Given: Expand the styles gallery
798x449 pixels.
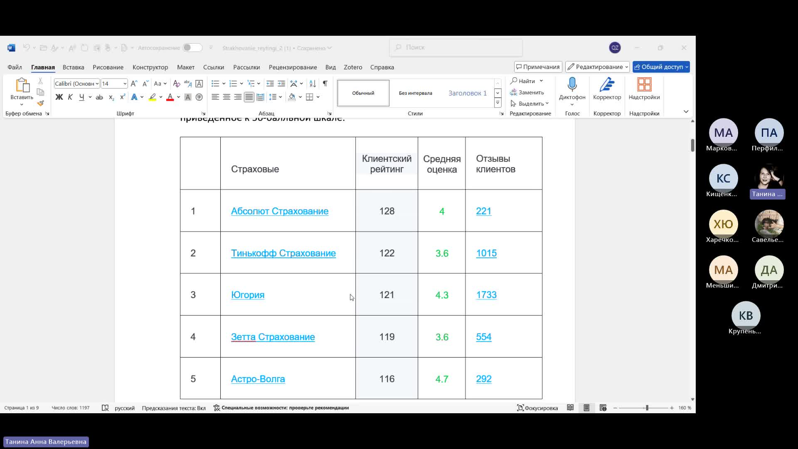Looking at the screenshot, I should [498, 103].
